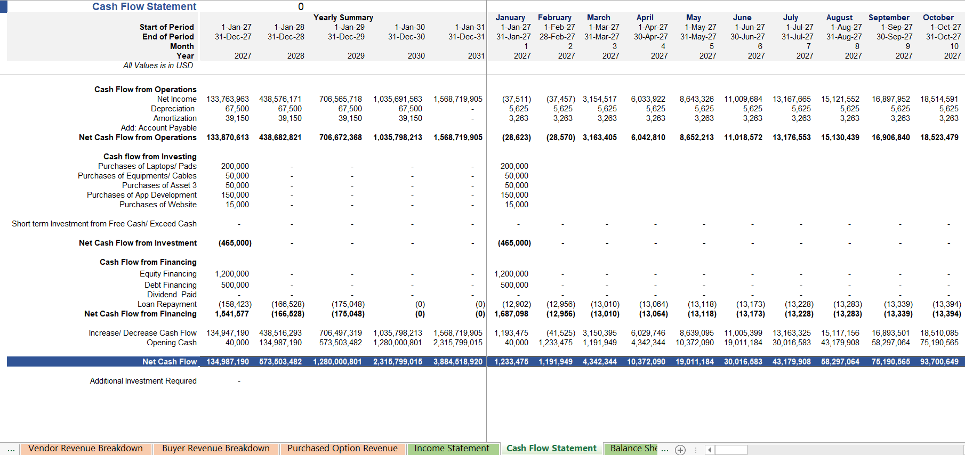The height and width of the screenshot is (455, 965).
Task: Click the horizontal scrollbar thumb
Action: [731, 450]
